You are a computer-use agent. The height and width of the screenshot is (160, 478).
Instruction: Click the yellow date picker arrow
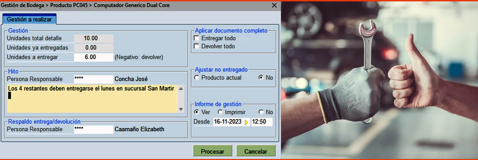pyautogui.click(x=246, y=122)
